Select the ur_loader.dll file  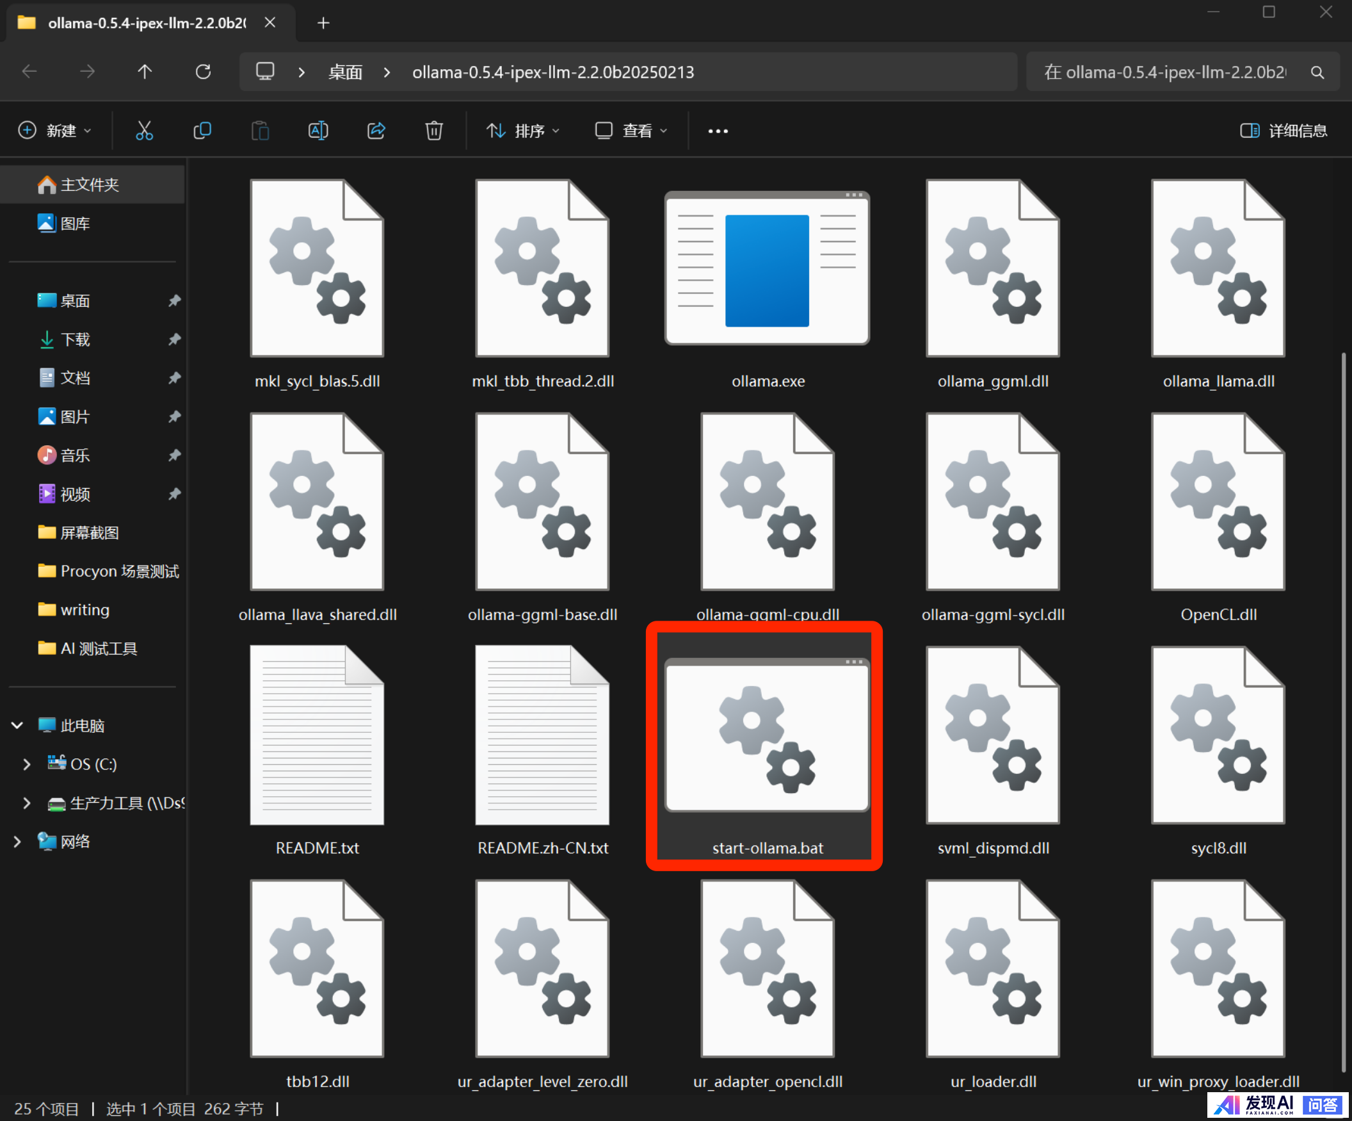pyautogui.click(x=994, y=985)
